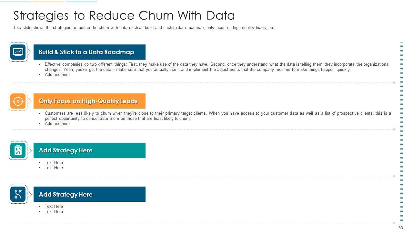413x232 pixels.
Task: Click second Text Here under teal strategy
Action: tap(54, 168)
